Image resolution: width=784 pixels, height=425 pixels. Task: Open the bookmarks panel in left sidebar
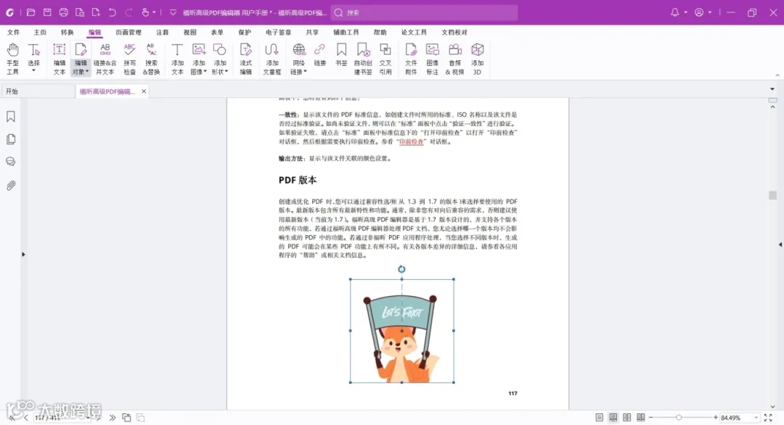tap(11, 116)
